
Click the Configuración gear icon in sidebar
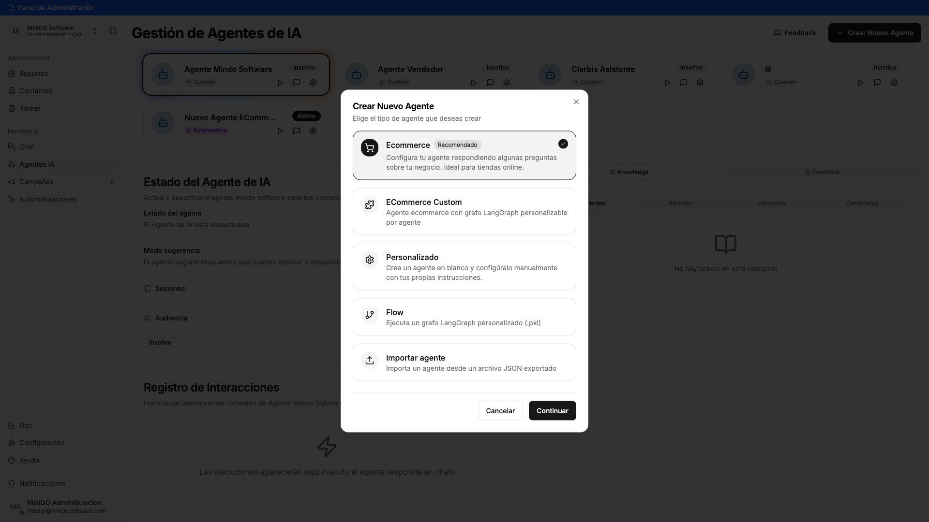coord(12,443)
